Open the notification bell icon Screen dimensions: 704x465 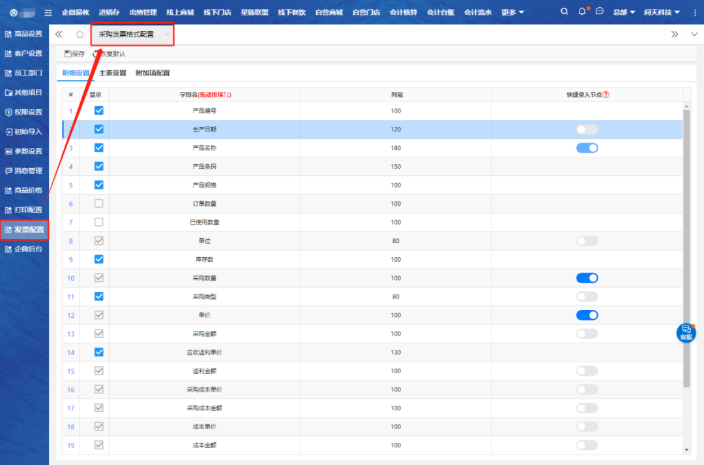(x=582, y=12)
